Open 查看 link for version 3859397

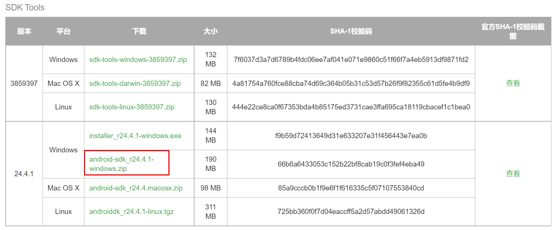[513, 83]
